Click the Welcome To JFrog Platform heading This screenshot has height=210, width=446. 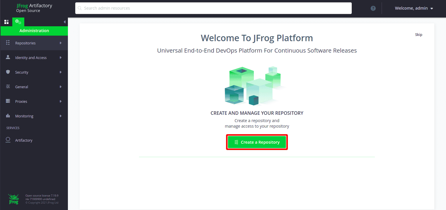point(257,38)
